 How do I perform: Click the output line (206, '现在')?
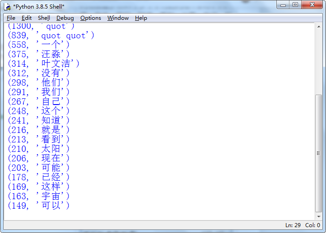38,159
